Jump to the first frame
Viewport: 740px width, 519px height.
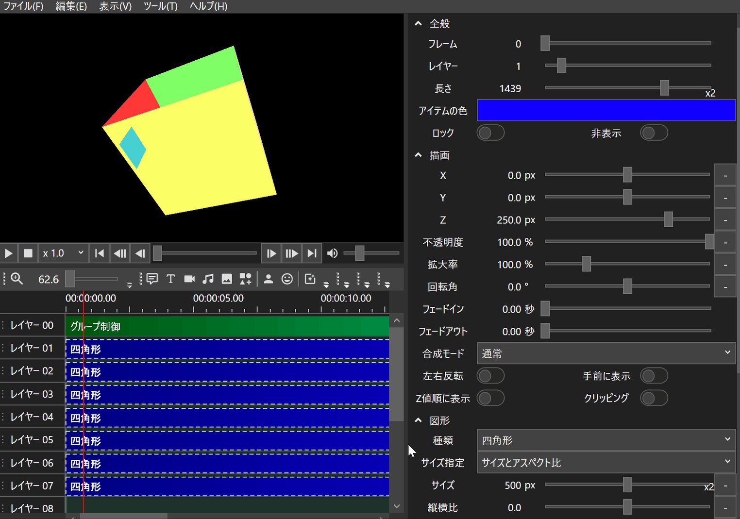(x=100, y=253)
